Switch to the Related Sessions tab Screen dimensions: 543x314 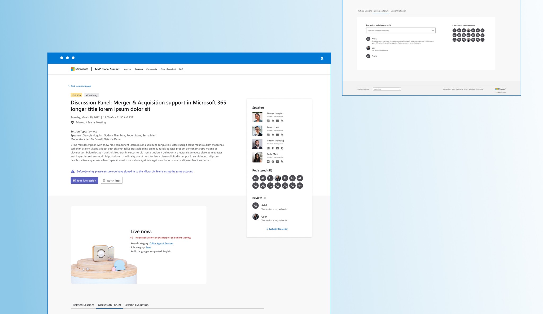84,305
